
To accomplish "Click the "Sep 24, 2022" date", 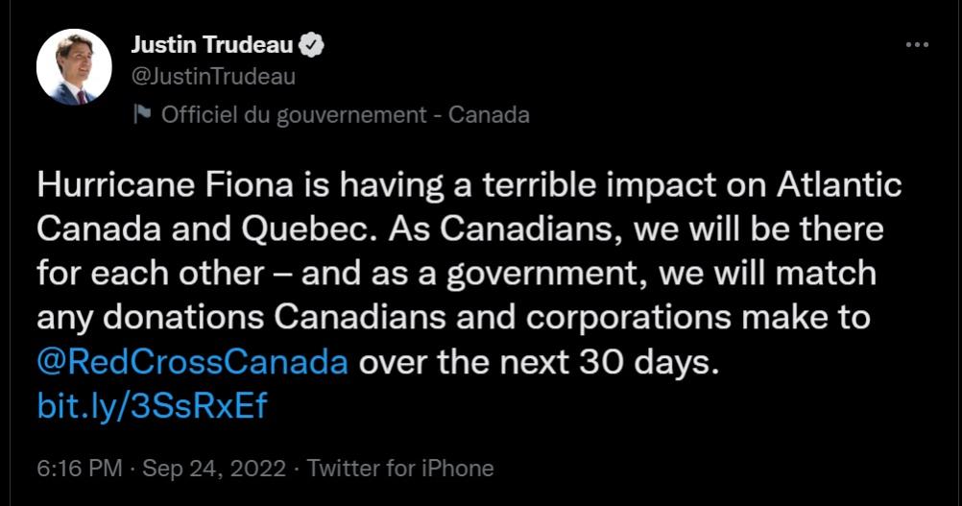I will click(214, 469).
